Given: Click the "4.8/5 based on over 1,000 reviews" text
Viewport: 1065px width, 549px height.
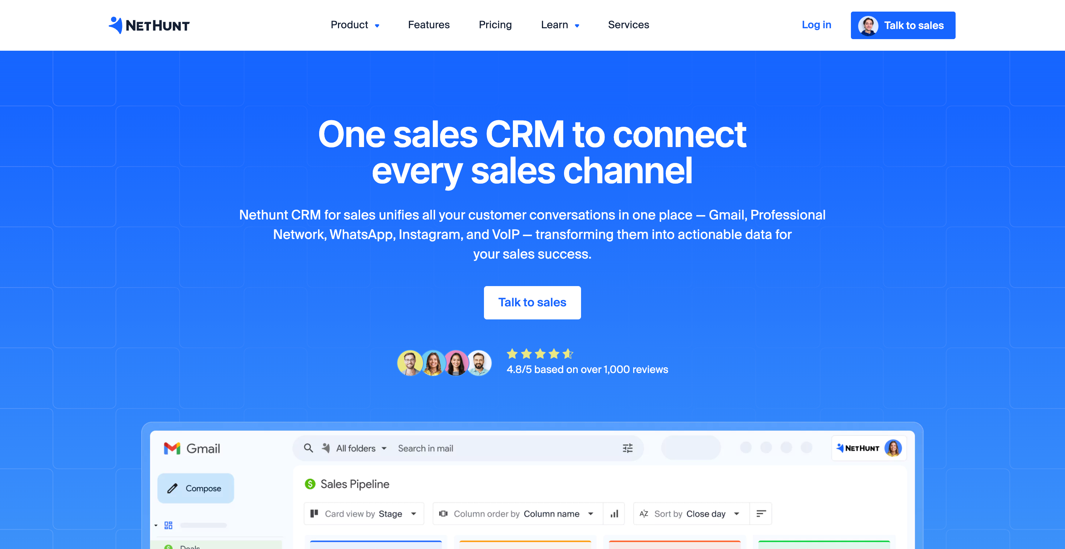Looking at the screenshot, I should [588, 369].
